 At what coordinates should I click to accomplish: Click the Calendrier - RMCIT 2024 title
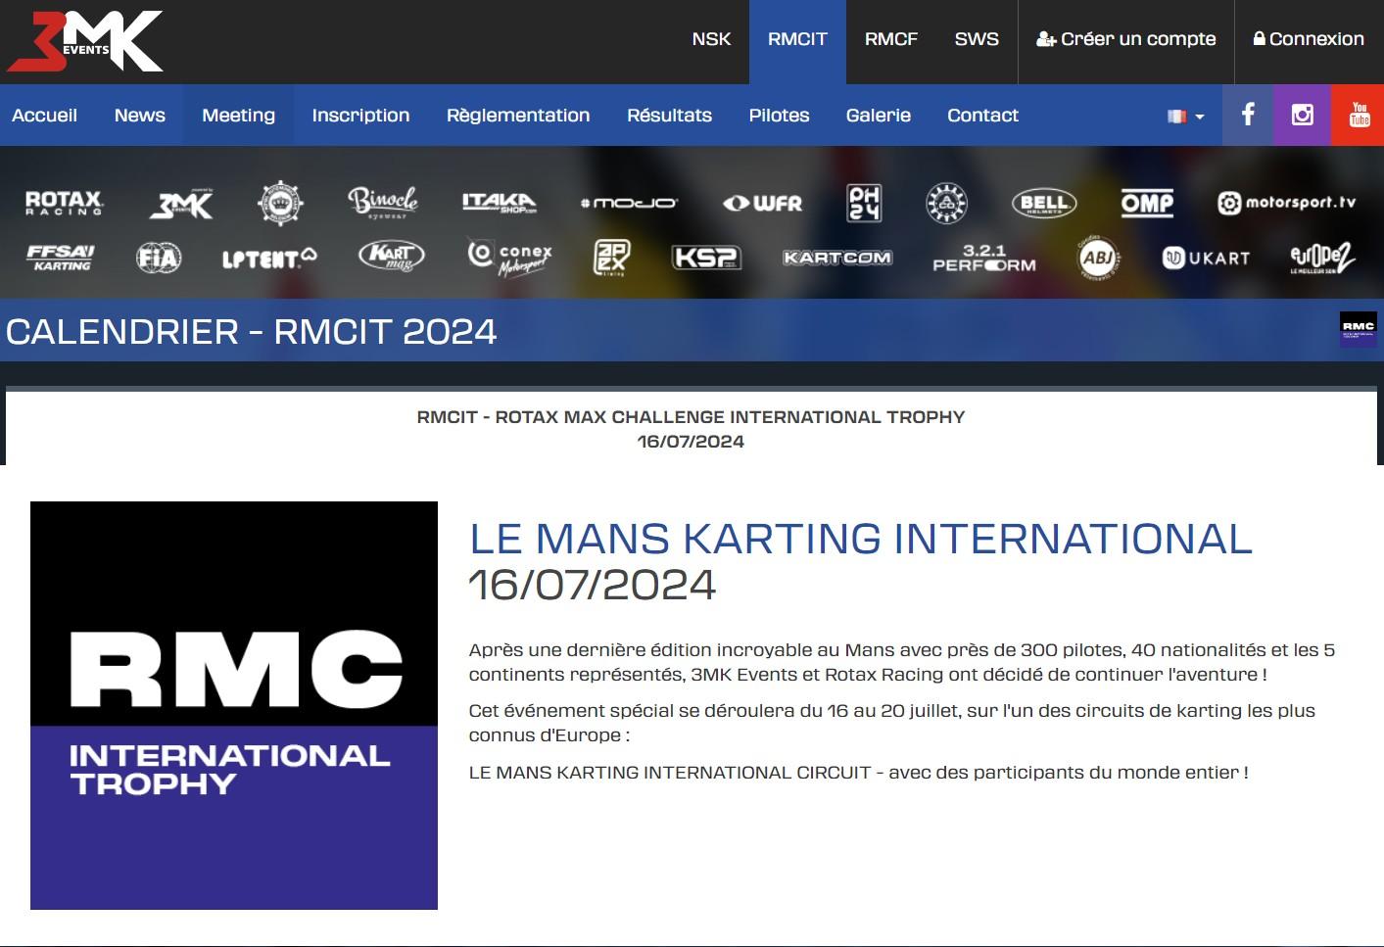[x=252, y=332]
